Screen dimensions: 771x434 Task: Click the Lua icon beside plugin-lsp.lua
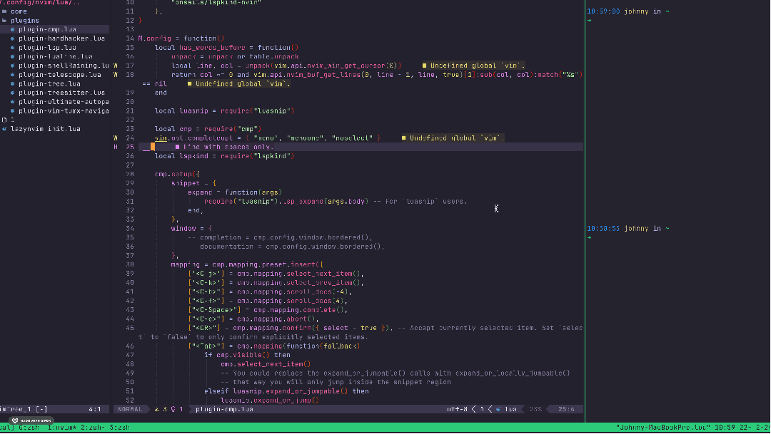point(13,48)
